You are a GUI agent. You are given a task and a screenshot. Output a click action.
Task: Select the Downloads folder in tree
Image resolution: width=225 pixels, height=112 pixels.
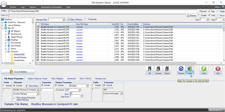[16, 46]
